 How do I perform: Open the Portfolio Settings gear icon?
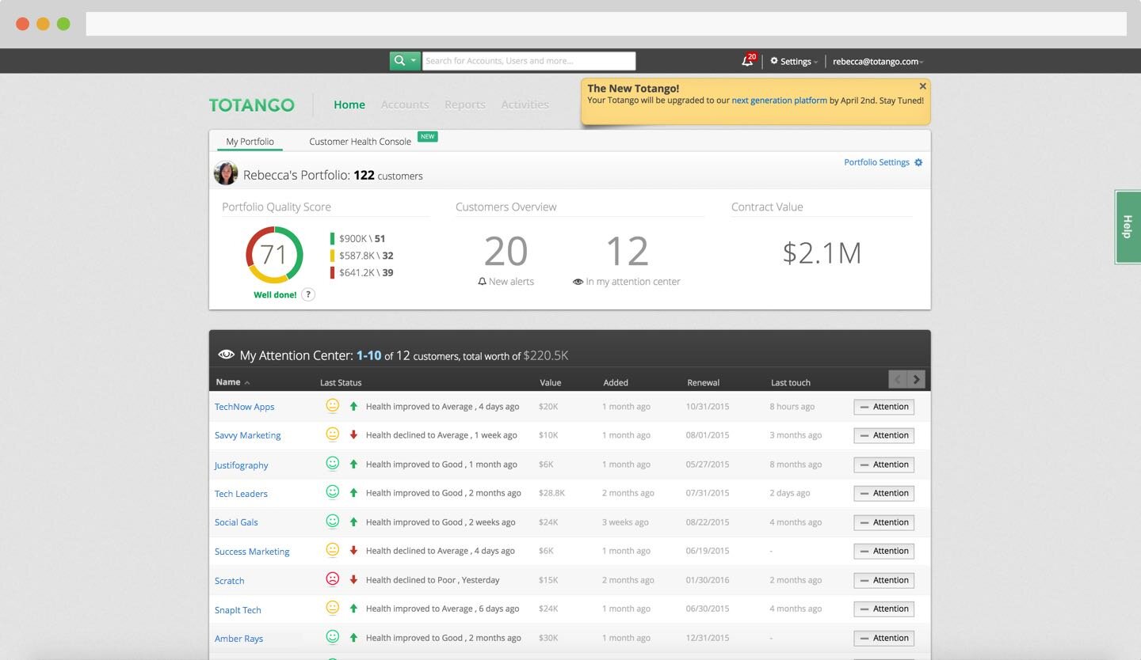click(x=918, y=162)
